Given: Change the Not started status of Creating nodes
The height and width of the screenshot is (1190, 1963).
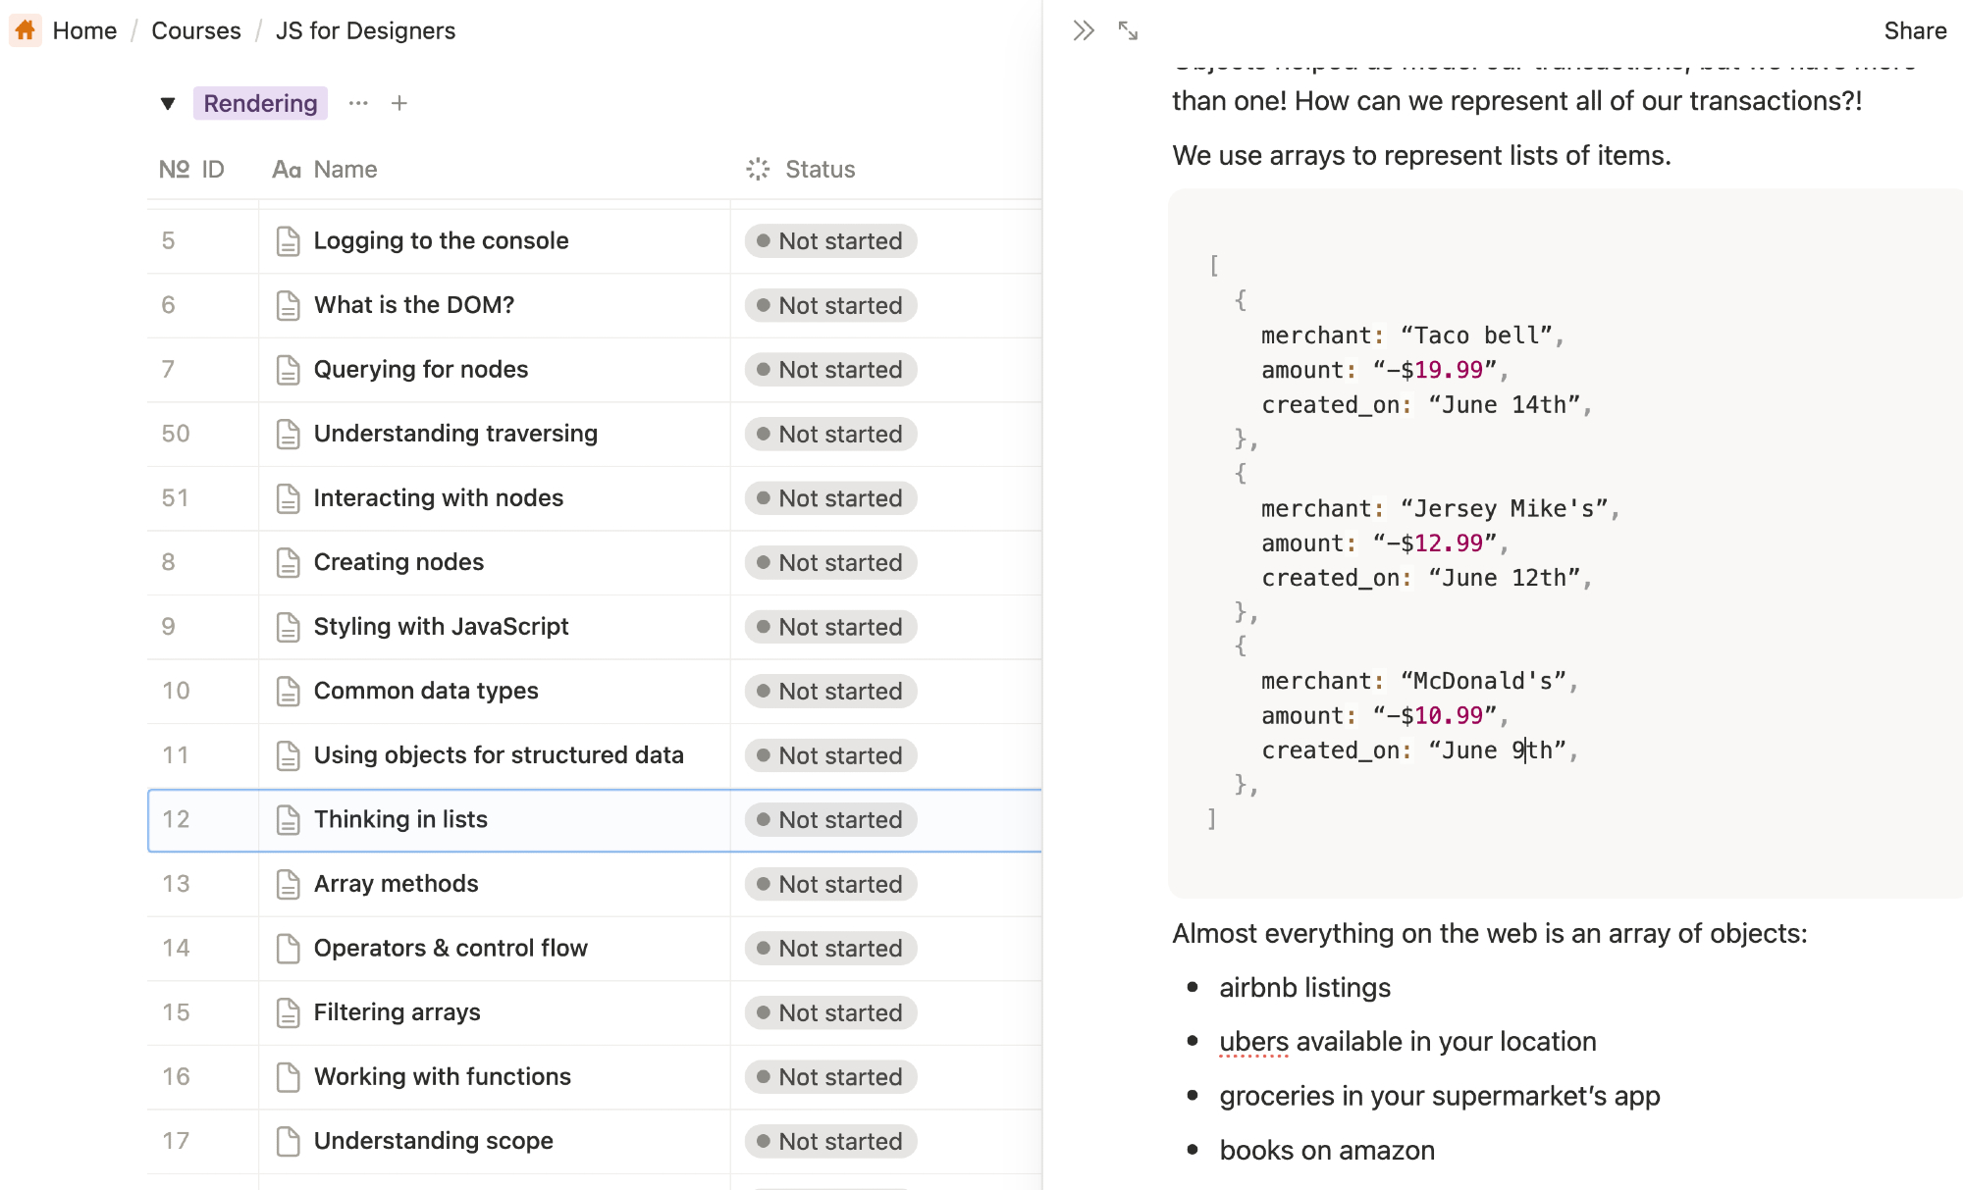Looking at the screenshot, I should tap(830, 563).
